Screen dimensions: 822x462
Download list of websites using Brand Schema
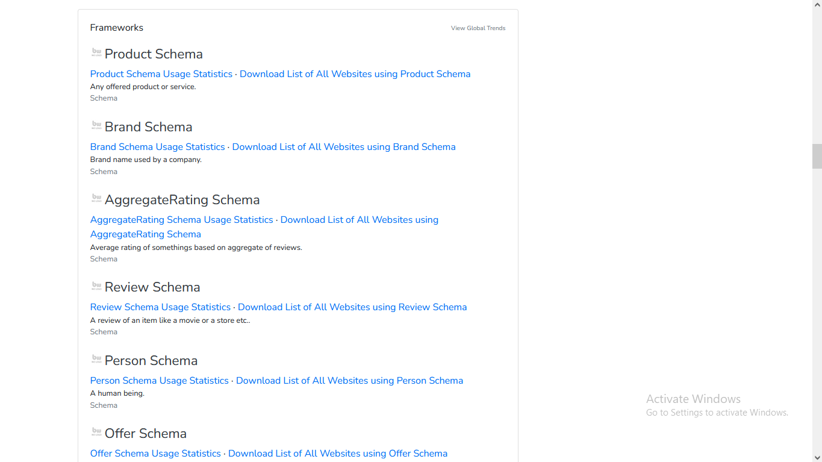[x=344, y=147]
